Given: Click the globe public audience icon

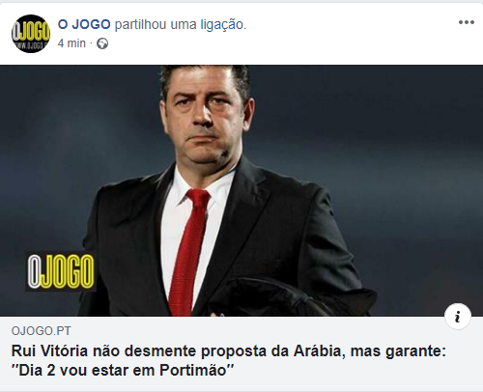Looking at the screenshot, I should (102, 43).
